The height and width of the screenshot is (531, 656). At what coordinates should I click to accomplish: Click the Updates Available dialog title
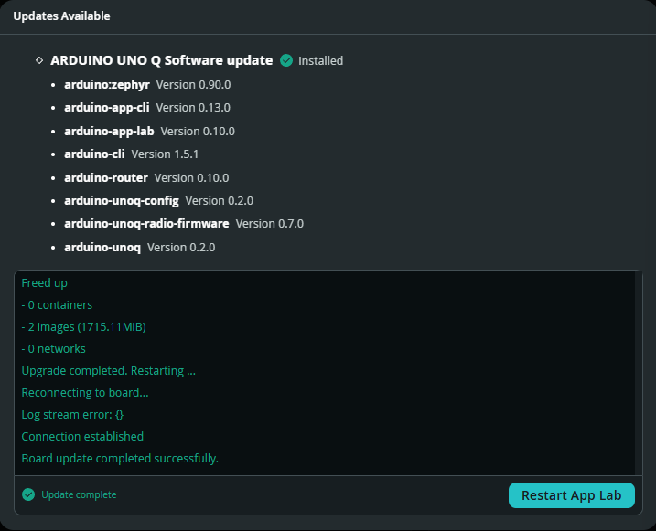coord(62,16)
